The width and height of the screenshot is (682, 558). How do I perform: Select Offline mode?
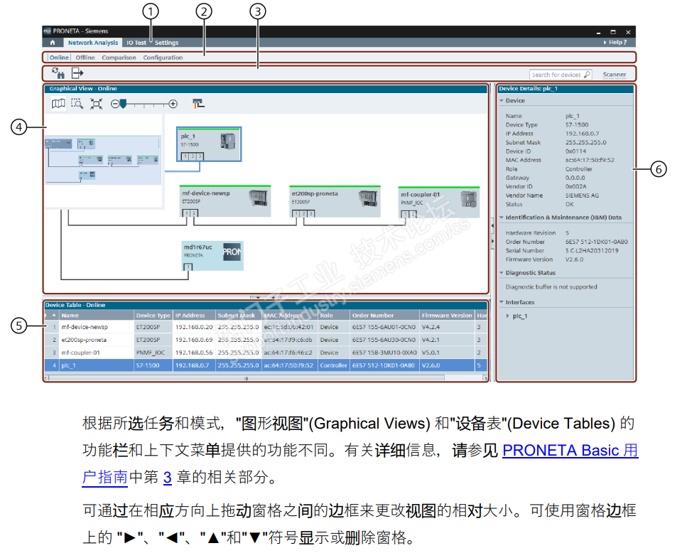tap(85, 58)
